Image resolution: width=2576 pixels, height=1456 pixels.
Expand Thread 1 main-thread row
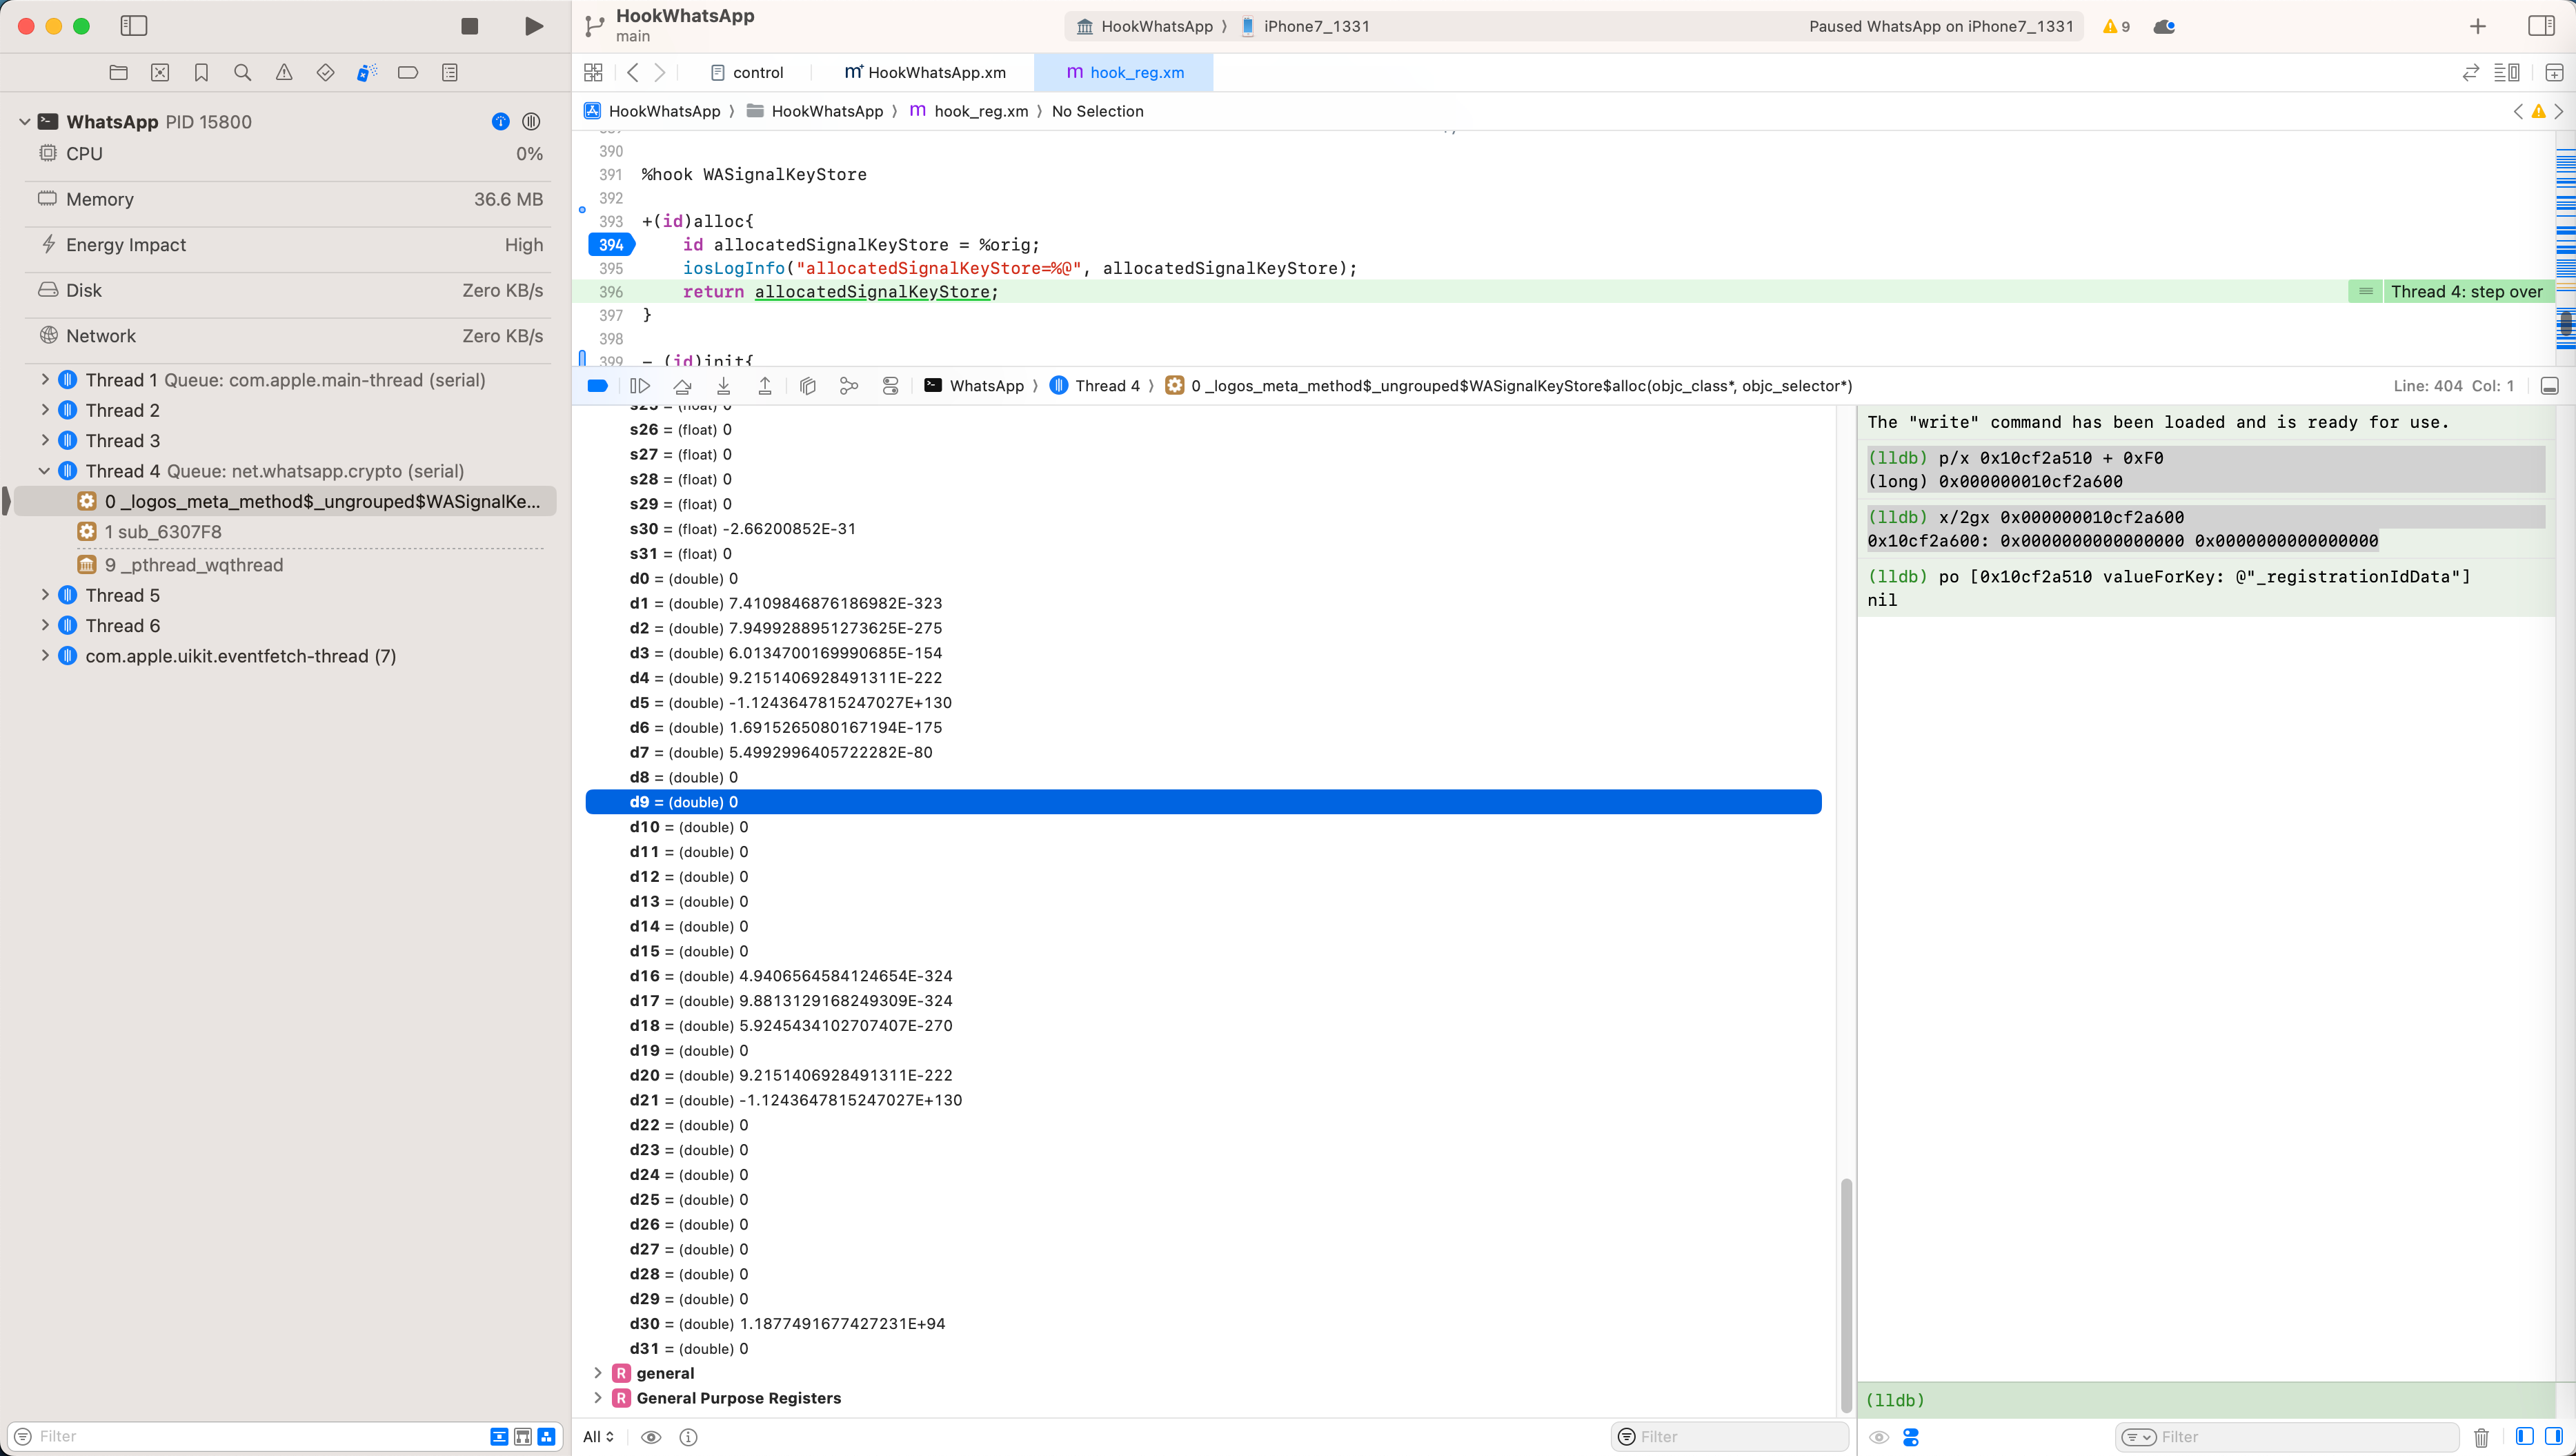45,380
